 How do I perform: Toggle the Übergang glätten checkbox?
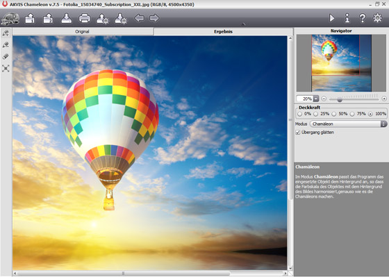[298, 133]
